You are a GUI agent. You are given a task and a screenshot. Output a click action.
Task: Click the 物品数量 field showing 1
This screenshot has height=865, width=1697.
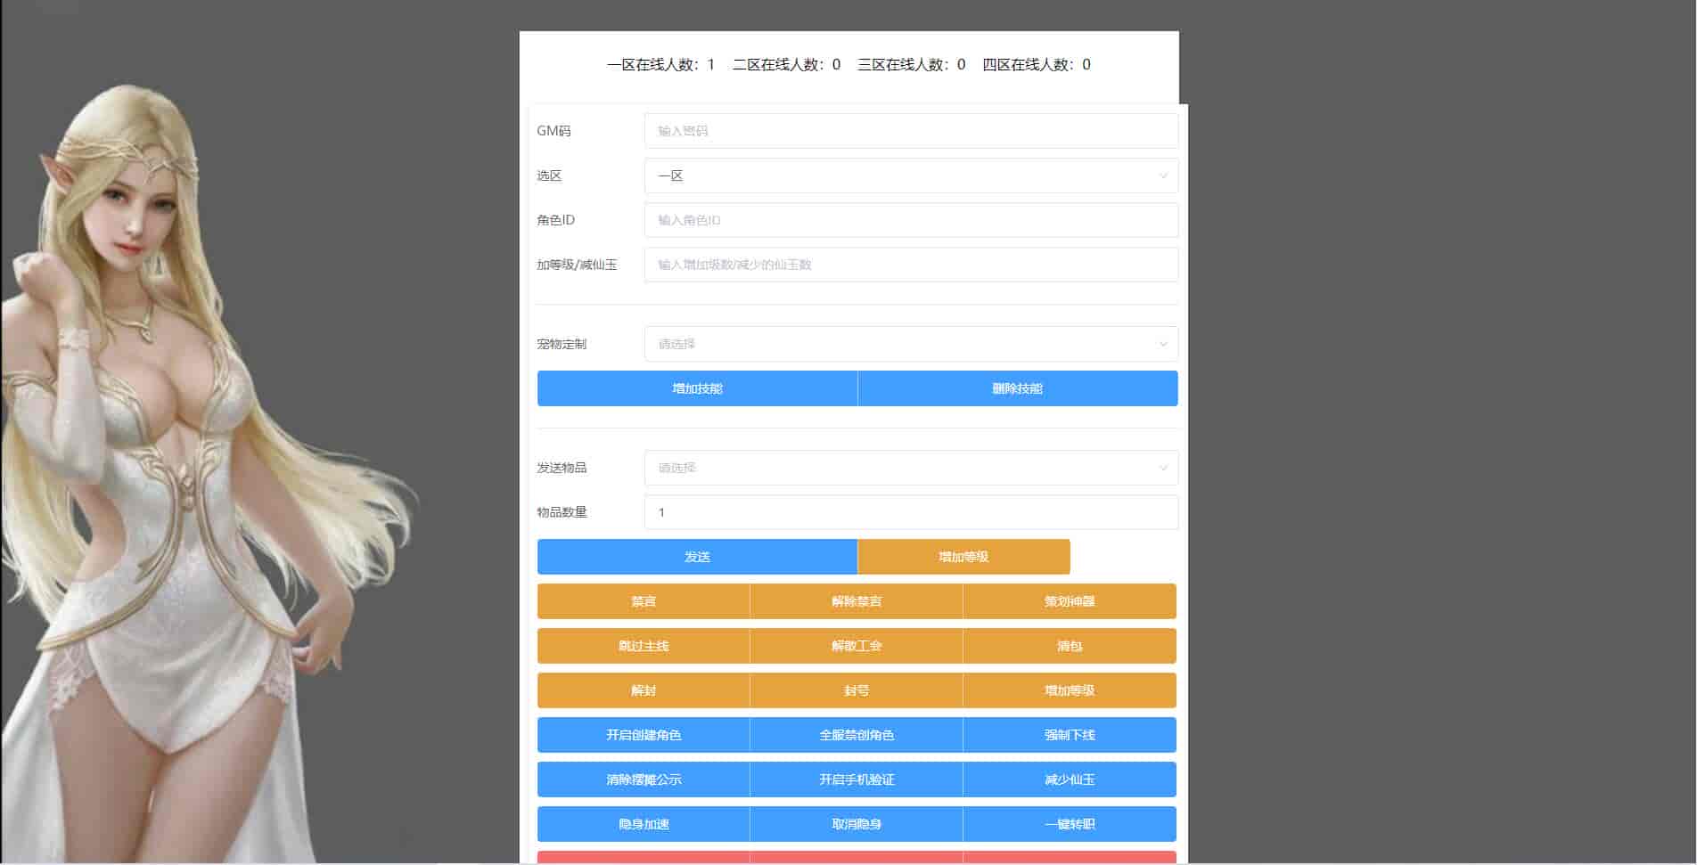(911, 512)
